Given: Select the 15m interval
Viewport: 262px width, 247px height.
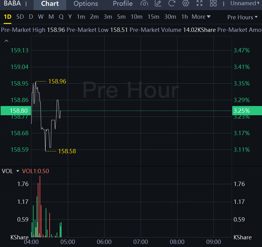Looking at the screenshot, I should [153, 17].
